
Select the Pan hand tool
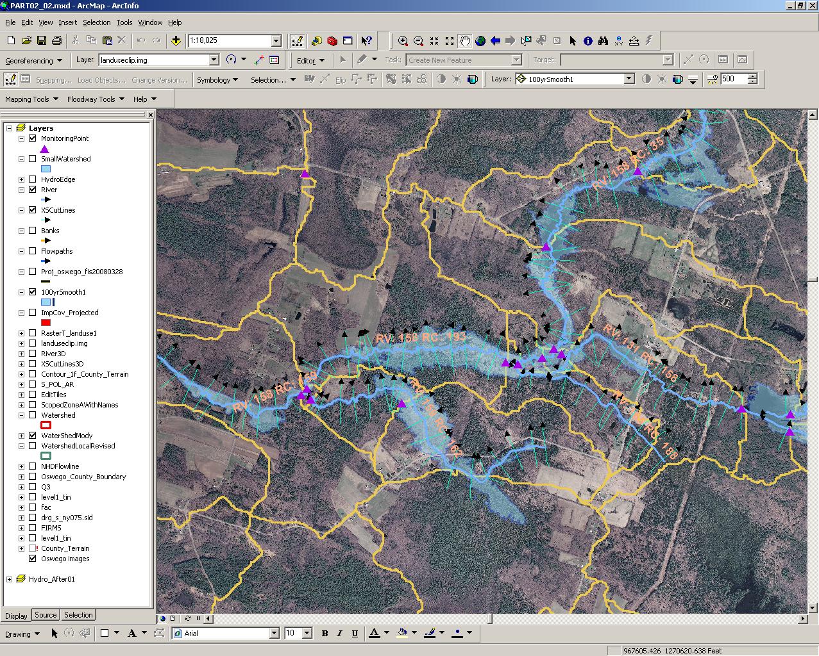point(465,41)
